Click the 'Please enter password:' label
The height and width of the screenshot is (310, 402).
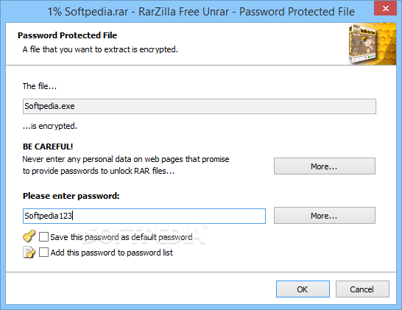71,196
